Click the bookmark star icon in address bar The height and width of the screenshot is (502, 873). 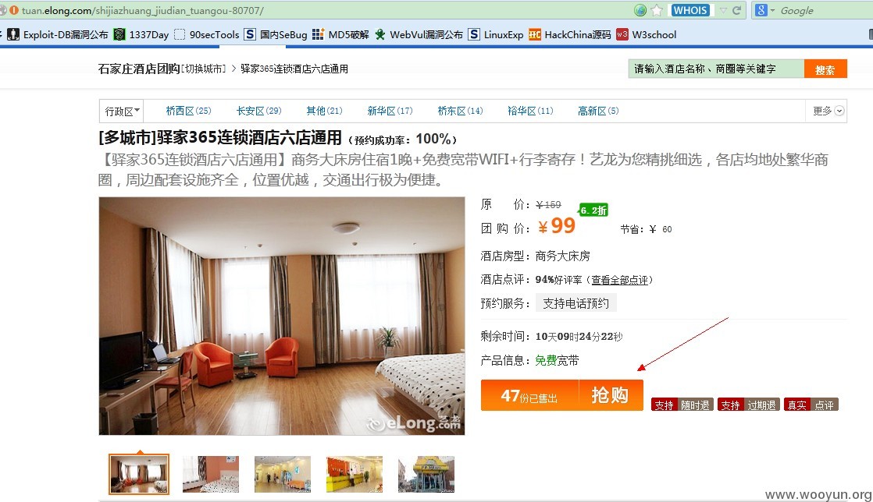(x=657, y=10)
